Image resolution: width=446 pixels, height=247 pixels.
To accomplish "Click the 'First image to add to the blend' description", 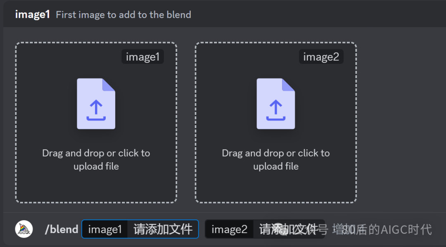I will pyautogui.click(x=123, y=15).
